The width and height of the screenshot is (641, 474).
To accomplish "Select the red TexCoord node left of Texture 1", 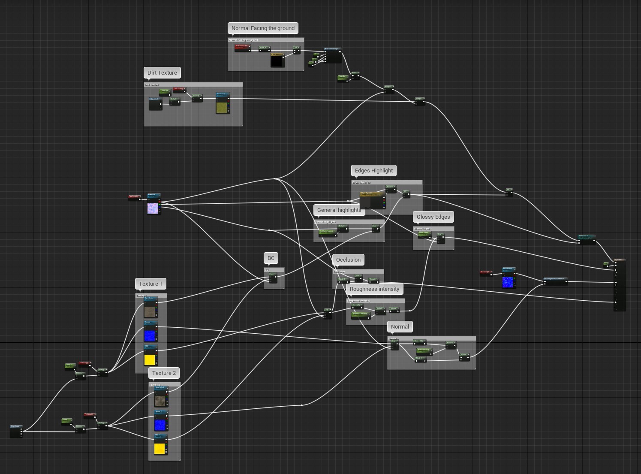I will pyautogui.click(x=84, y=363).
